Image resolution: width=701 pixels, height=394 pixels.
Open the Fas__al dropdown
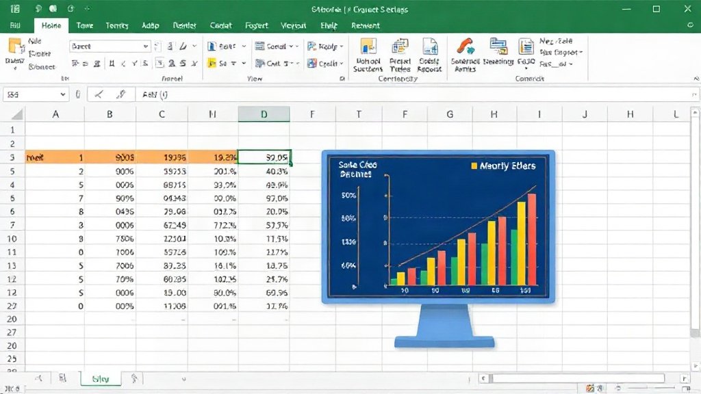pyautogui.click(x=556, y=64)
